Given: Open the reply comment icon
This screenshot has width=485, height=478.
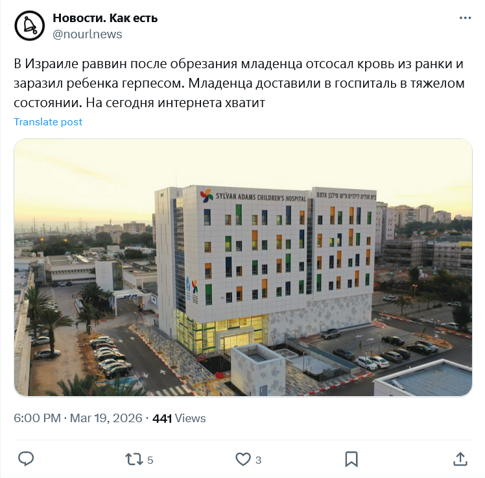Looking at the screenshot, I should point(26,459).
